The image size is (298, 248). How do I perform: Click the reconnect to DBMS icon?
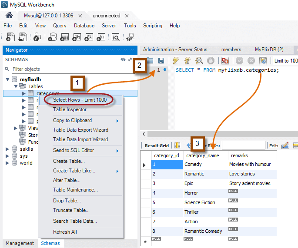(x=130, y=37)
